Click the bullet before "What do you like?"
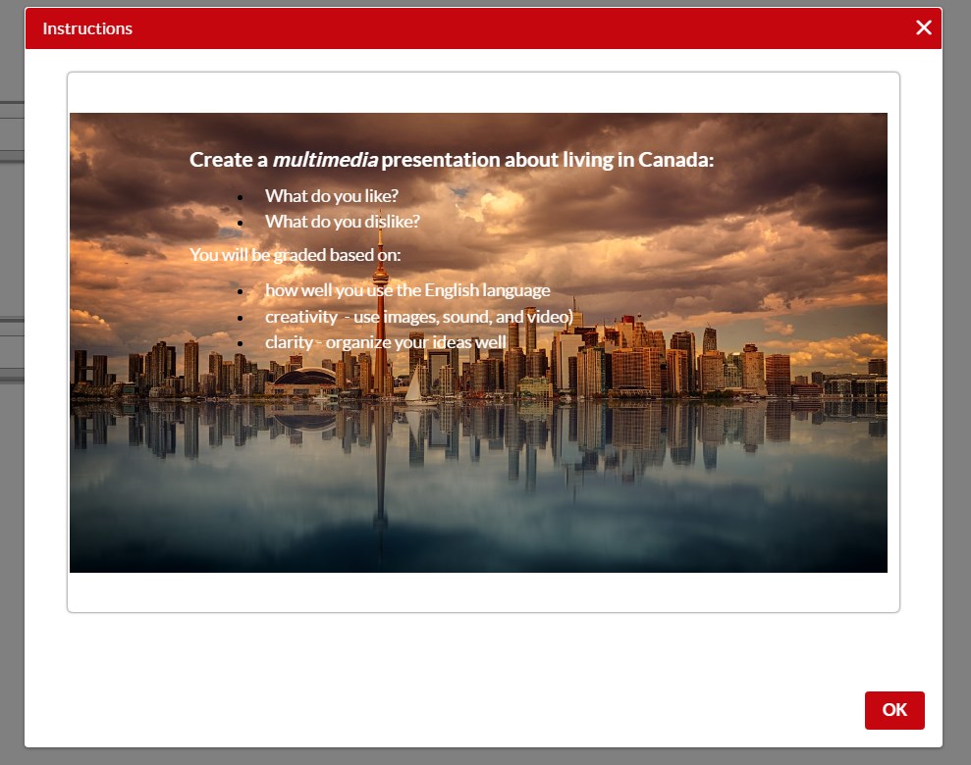This screenshot has width=971, height=765. 240,196
